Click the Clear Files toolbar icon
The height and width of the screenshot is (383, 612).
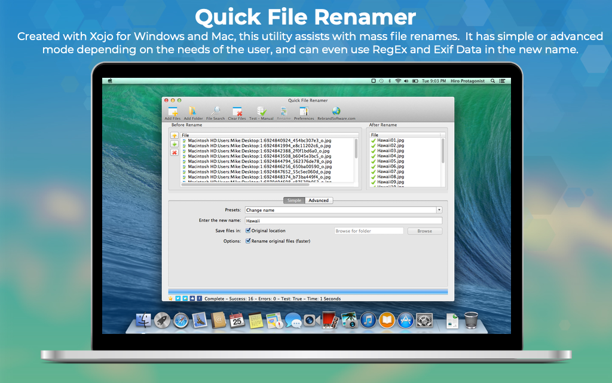[237, 112]
